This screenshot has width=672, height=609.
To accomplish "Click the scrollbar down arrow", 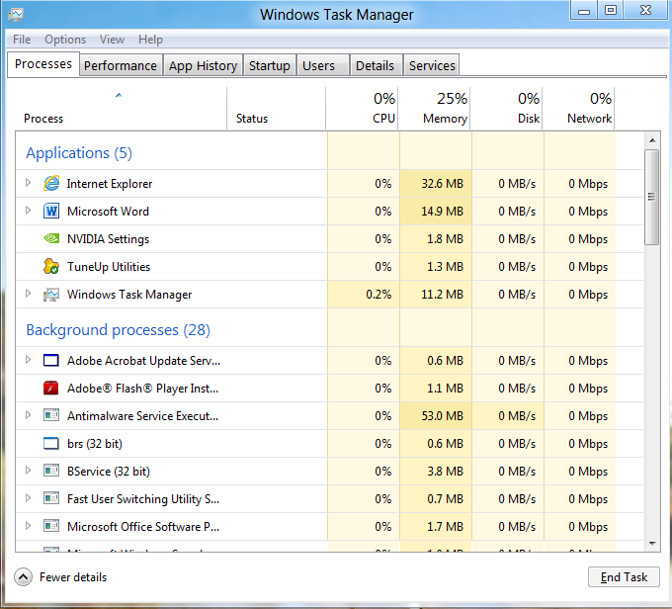I will [x=652, y=544].
